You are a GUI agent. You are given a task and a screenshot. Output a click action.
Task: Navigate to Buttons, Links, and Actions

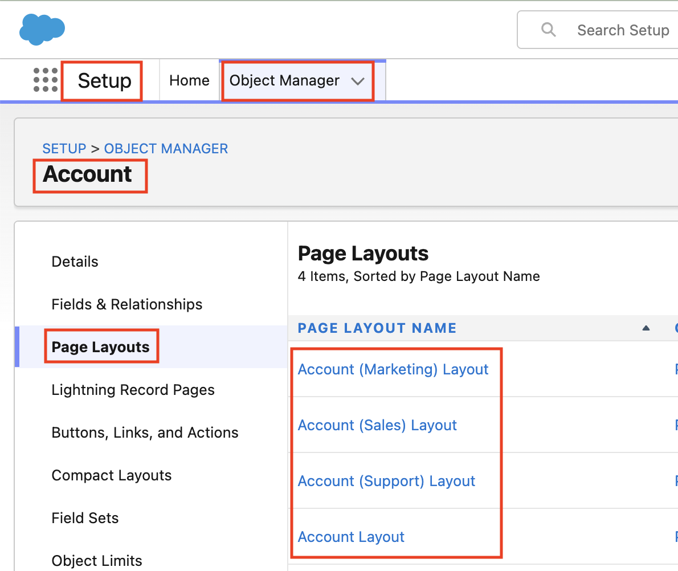pyautogui.click(x=145, y=433)
